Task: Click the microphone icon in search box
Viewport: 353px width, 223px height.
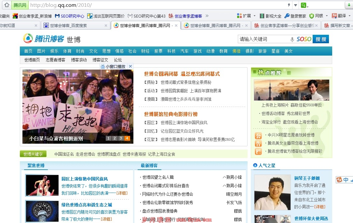Action: pyautogui.click(x=292, y=39)
